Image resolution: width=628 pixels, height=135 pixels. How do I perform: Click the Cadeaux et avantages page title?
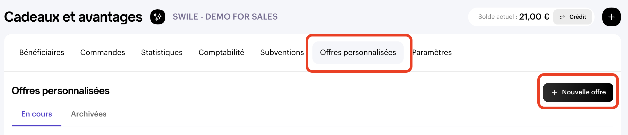[73, 17]
